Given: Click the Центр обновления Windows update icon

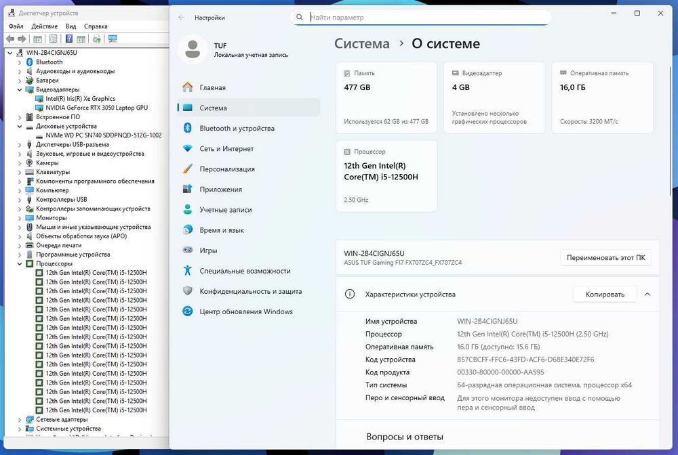Looking at the screenshot, I should pyautogui.click(x=188, y=311).
